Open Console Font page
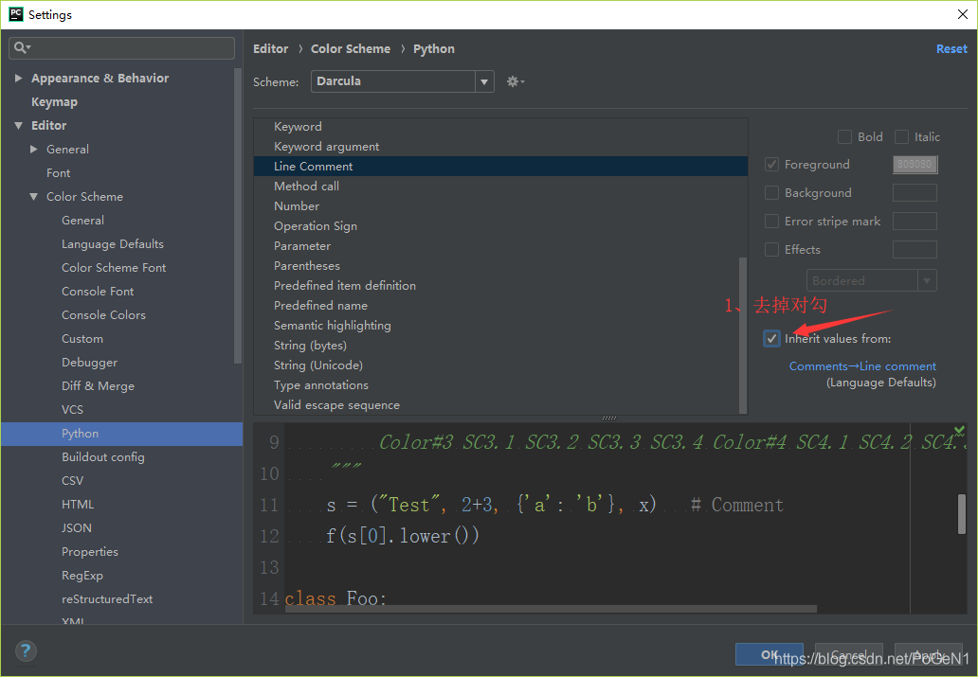This screenshot has height=677, width=978. (98, 291)
